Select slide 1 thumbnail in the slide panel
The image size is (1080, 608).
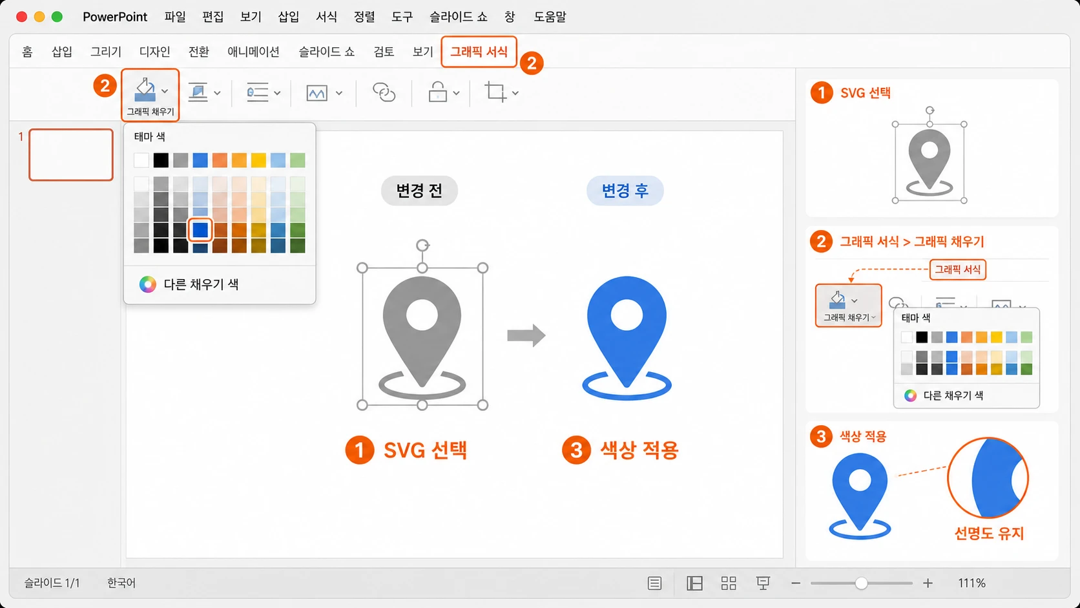[71, 154]
